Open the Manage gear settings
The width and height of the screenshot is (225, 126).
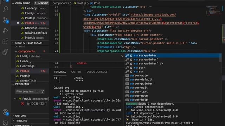click(x=6, y=122)
